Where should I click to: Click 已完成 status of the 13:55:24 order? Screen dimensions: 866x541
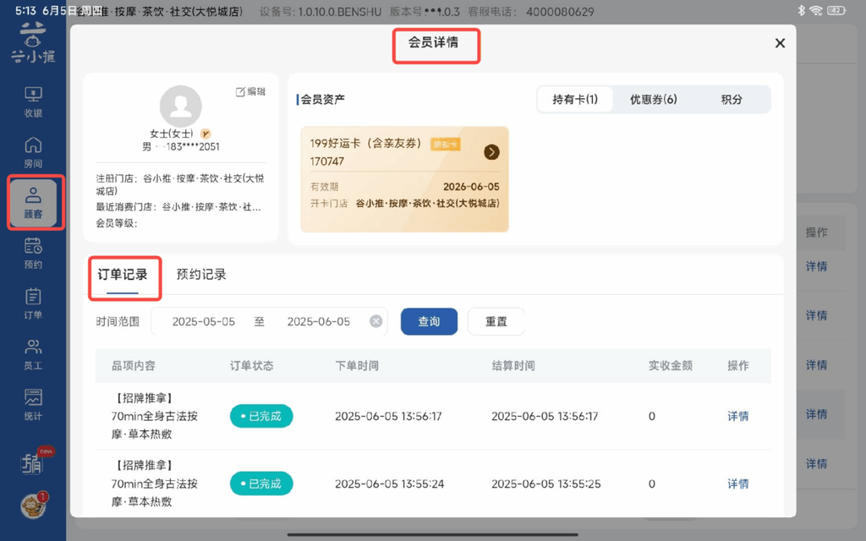click(261, 484)
